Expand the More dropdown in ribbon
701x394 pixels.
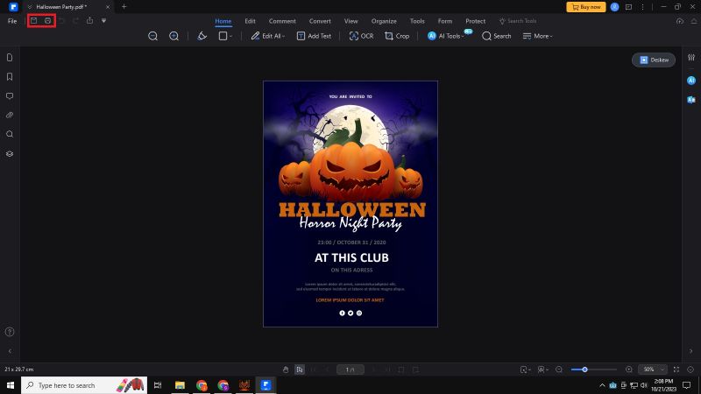(538, 36)
